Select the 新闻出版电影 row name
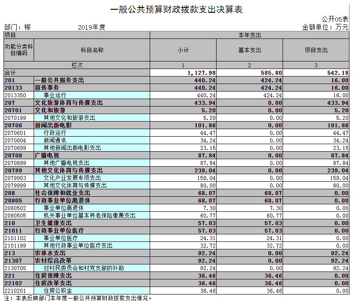The height and width of the screenshot is (302, 353). click(53, 126)
